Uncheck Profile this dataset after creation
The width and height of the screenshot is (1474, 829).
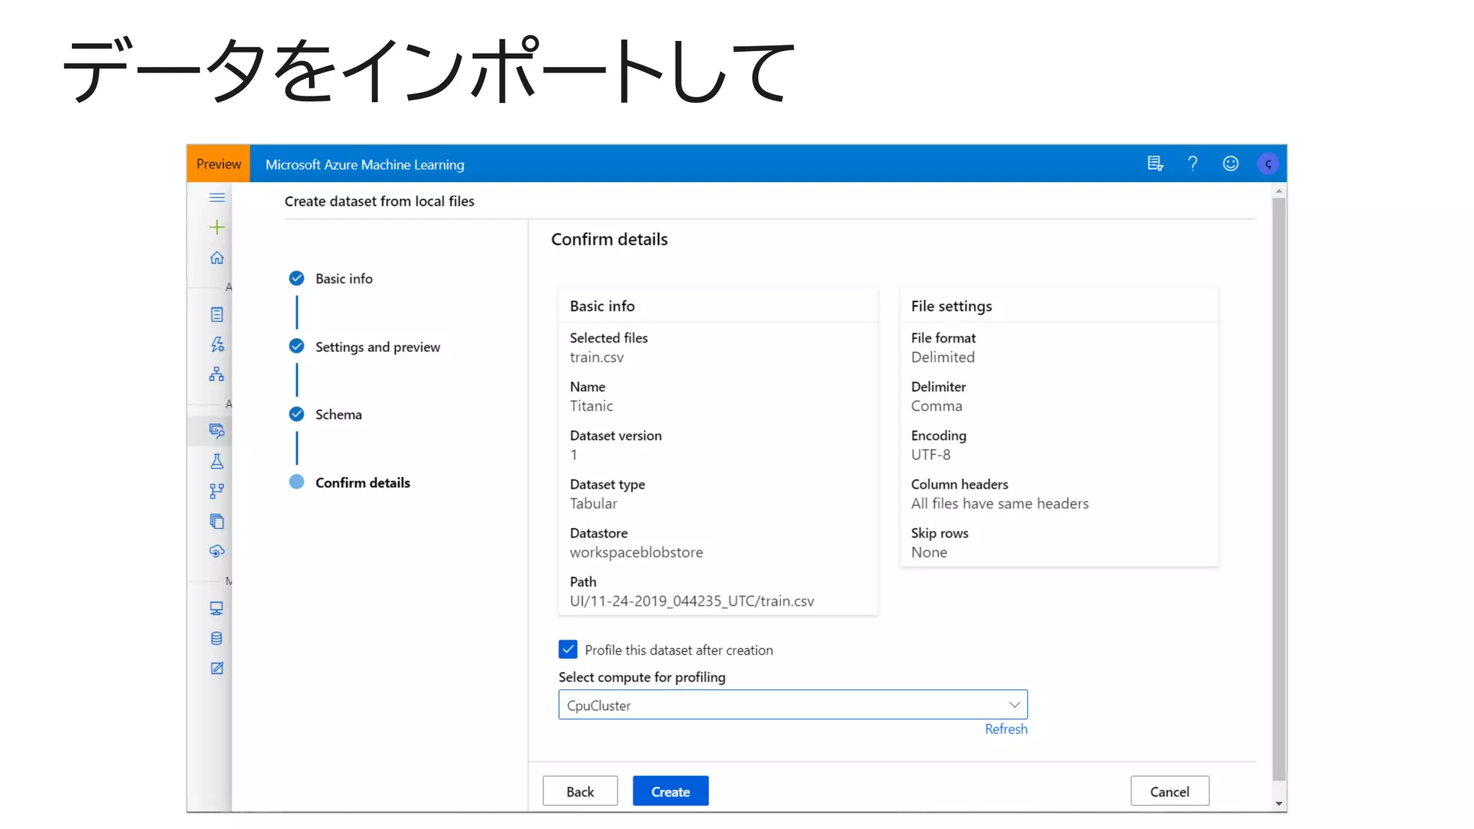(568, 649)
